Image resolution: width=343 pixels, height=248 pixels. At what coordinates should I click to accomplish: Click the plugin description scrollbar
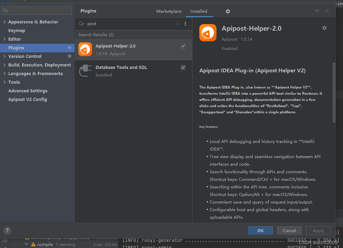tap(334, 93)
